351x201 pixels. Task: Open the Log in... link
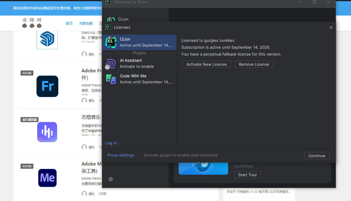(x=112, y=143)
